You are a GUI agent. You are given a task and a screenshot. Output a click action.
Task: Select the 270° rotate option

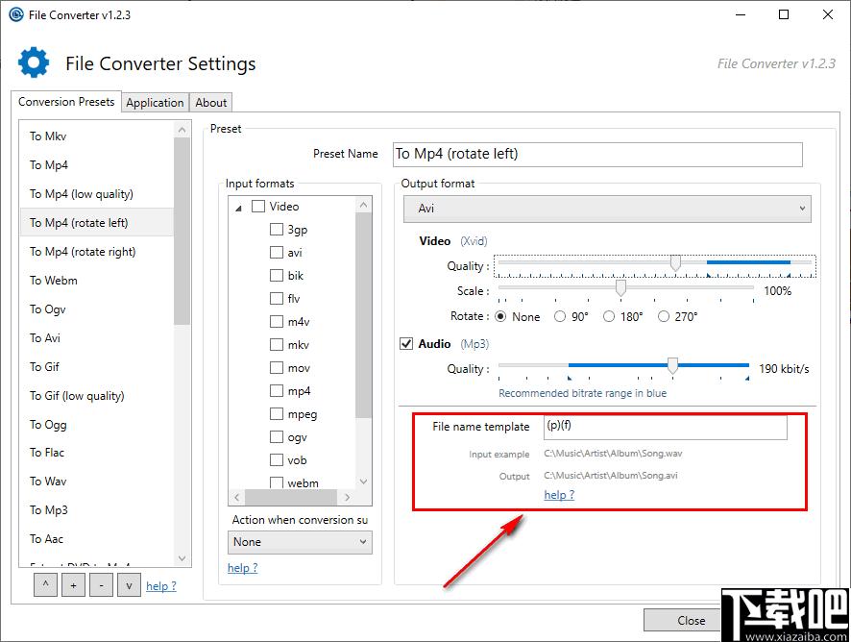tap(663, 316)
